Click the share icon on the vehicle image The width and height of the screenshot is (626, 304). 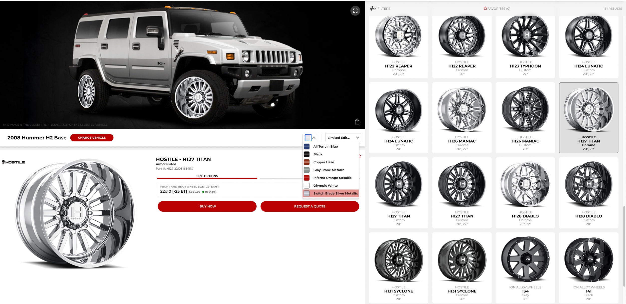[357, 121]
